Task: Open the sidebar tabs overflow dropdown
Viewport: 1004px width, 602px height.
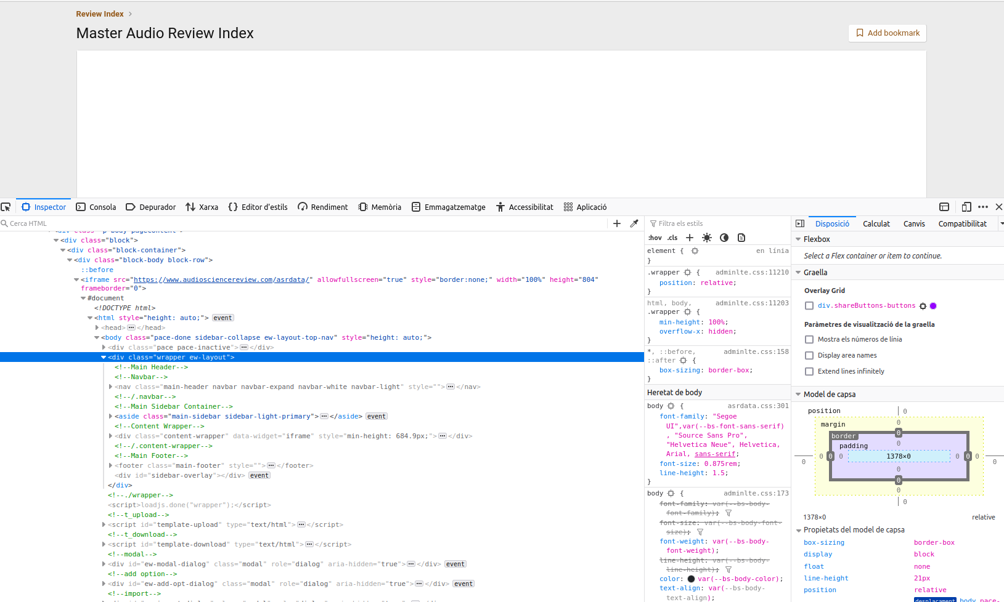Action: point(1001,223)
